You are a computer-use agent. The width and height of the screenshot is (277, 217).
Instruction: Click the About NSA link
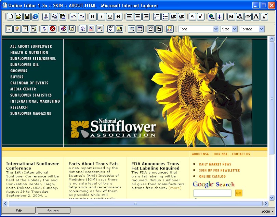200,154
